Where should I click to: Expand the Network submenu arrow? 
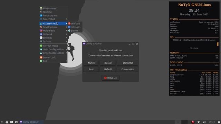coord(67,34)
